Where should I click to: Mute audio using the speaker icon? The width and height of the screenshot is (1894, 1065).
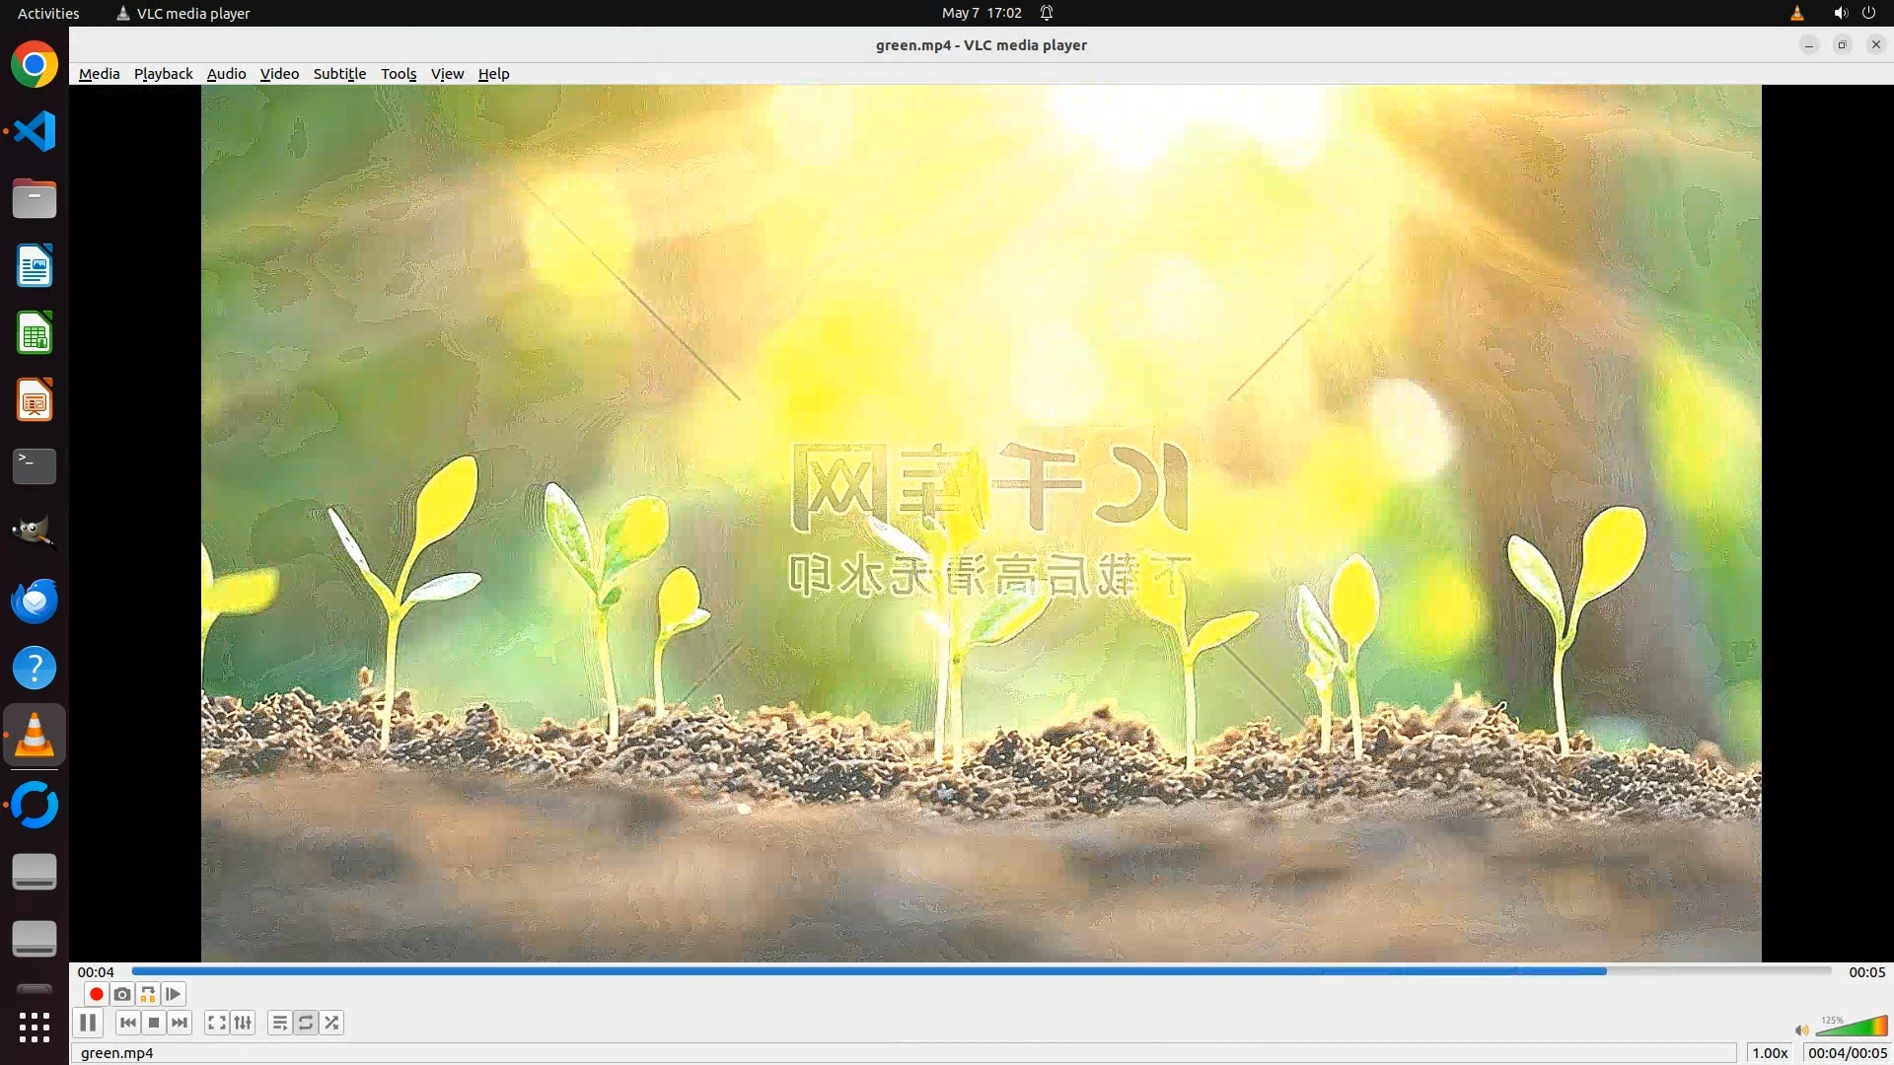[x=1801, y=1030]
